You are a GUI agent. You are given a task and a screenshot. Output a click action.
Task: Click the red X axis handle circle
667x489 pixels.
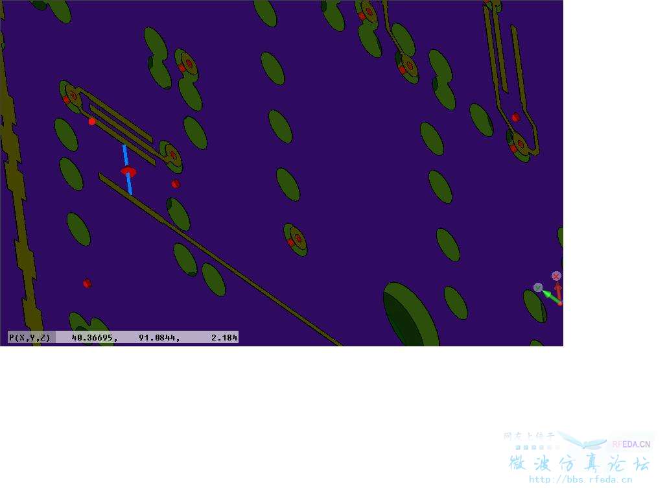tap(556, 276)
